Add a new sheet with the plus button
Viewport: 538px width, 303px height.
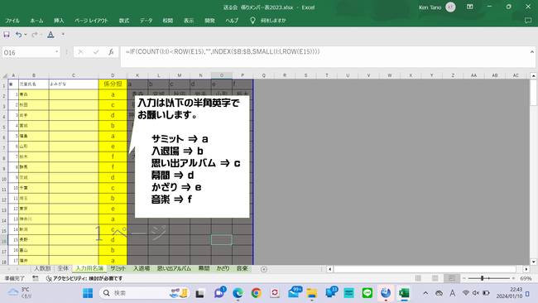(264, 269)
